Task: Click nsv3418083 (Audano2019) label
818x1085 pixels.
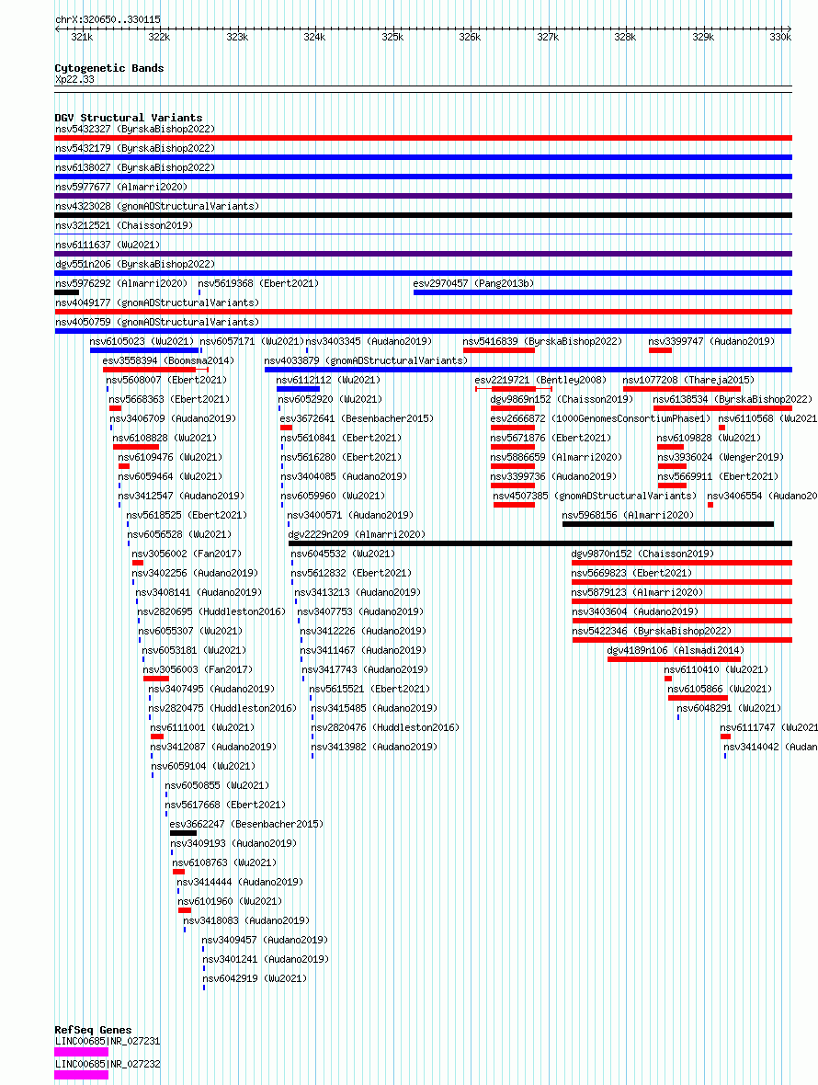Action: [245, 921]
